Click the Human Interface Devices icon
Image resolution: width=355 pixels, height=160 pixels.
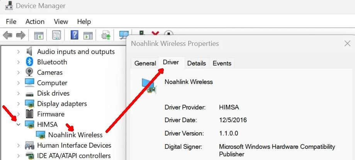[29, 145]
